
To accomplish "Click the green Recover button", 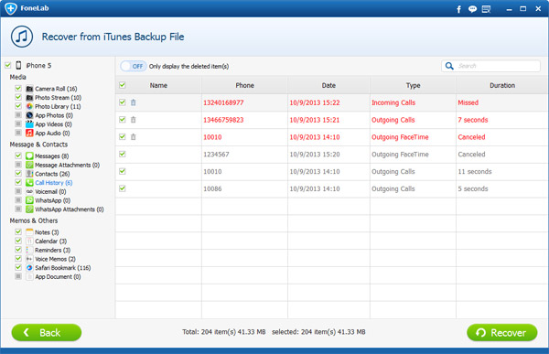I will (502, 332).
